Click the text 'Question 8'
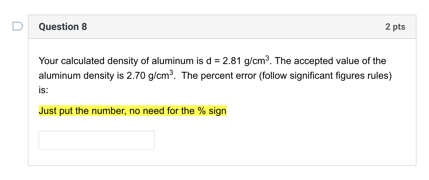This screenshot has width=429, height=180. click(x=62, y=27)
